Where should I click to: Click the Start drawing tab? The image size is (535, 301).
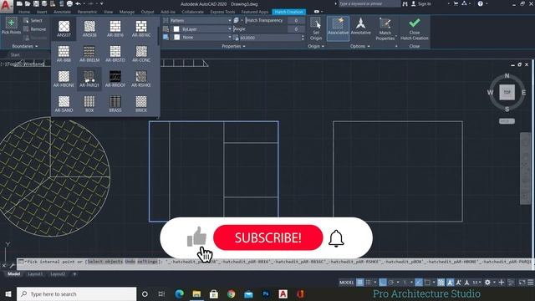coord(15,54)
